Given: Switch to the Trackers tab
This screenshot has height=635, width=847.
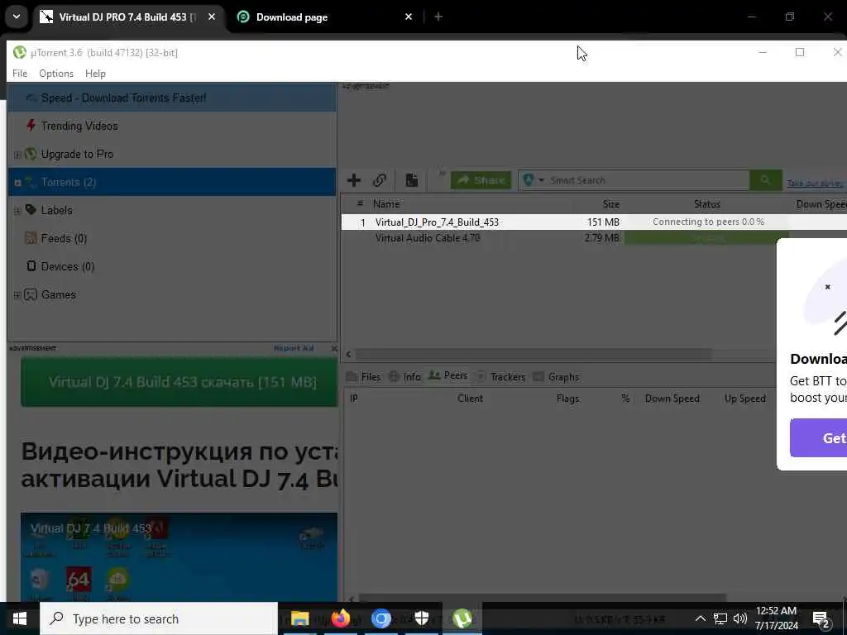Looking at the screenshot, I should click(500, 377).
